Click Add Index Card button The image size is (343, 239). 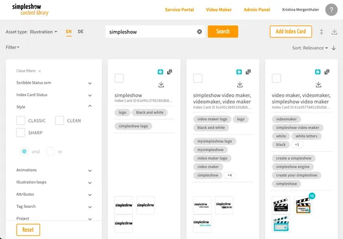[x=291, y=32]
